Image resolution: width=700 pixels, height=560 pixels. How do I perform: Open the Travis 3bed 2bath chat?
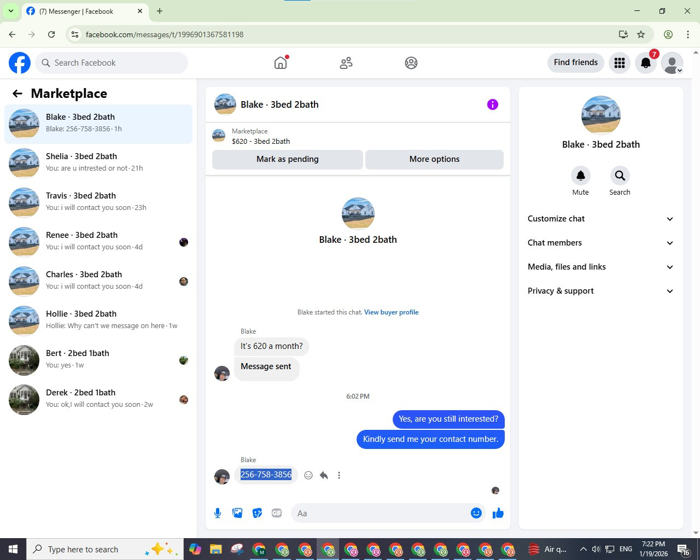pos(98,203)
